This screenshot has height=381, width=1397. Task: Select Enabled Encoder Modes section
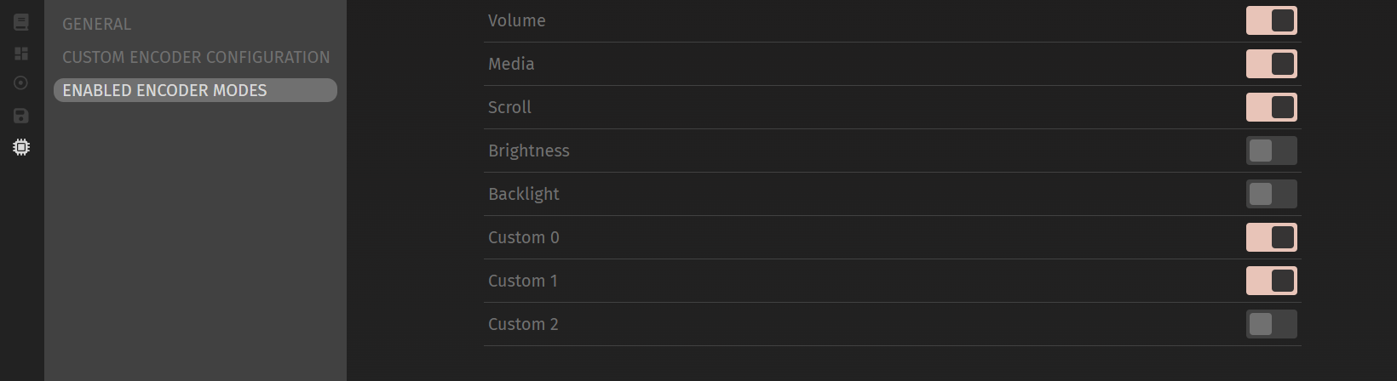tap(164, 90)
